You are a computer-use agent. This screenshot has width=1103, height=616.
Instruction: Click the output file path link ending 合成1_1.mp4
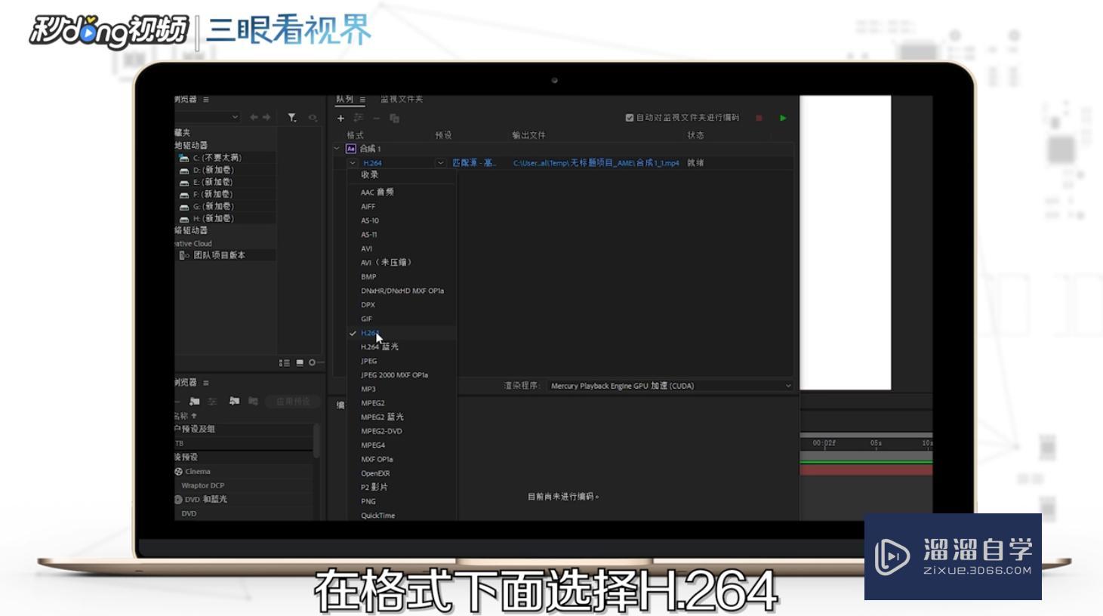596,163
